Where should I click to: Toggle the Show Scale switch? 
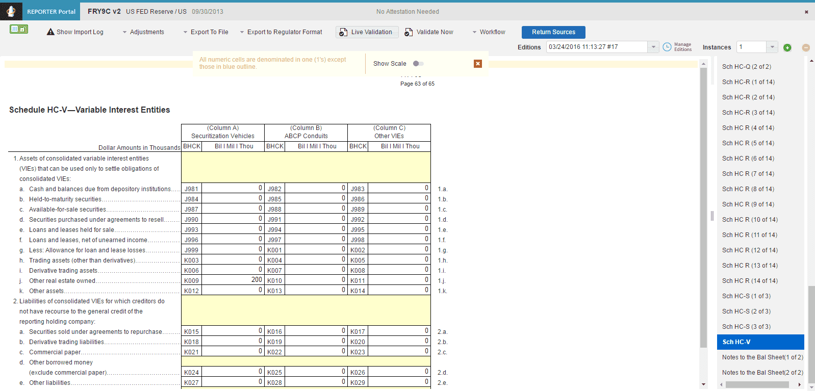click(418, 64)
